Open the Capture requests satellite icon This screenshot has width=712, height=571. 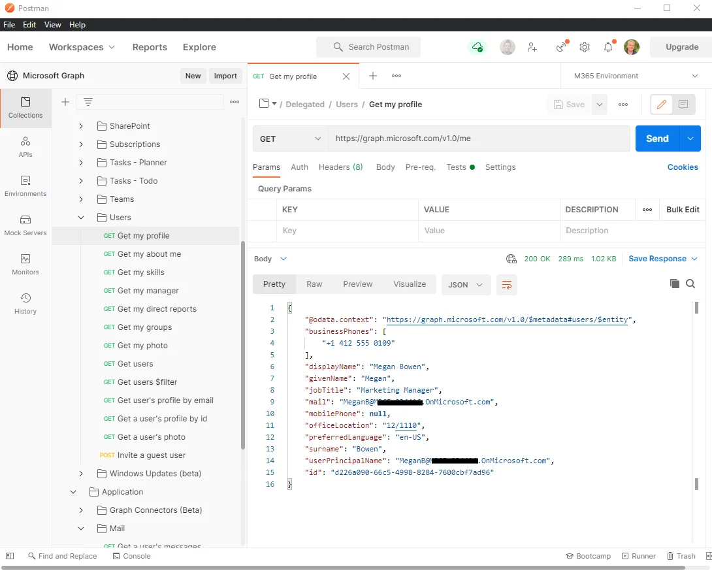coord(560,47)
